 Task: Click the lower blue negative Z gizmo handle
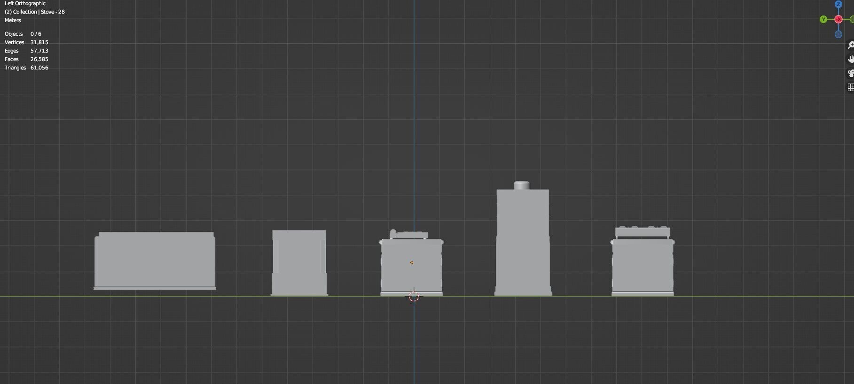(x=838, y=34)
